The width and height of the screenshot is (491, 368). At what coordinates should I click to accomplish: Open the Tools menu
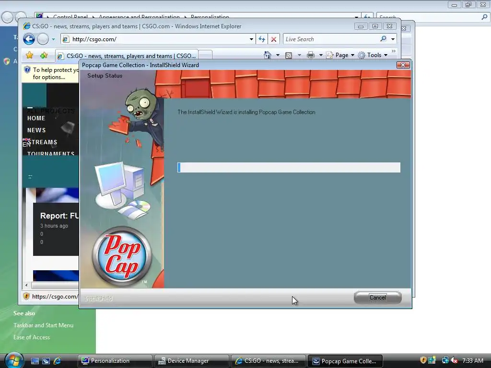click(x=373, y=55)
